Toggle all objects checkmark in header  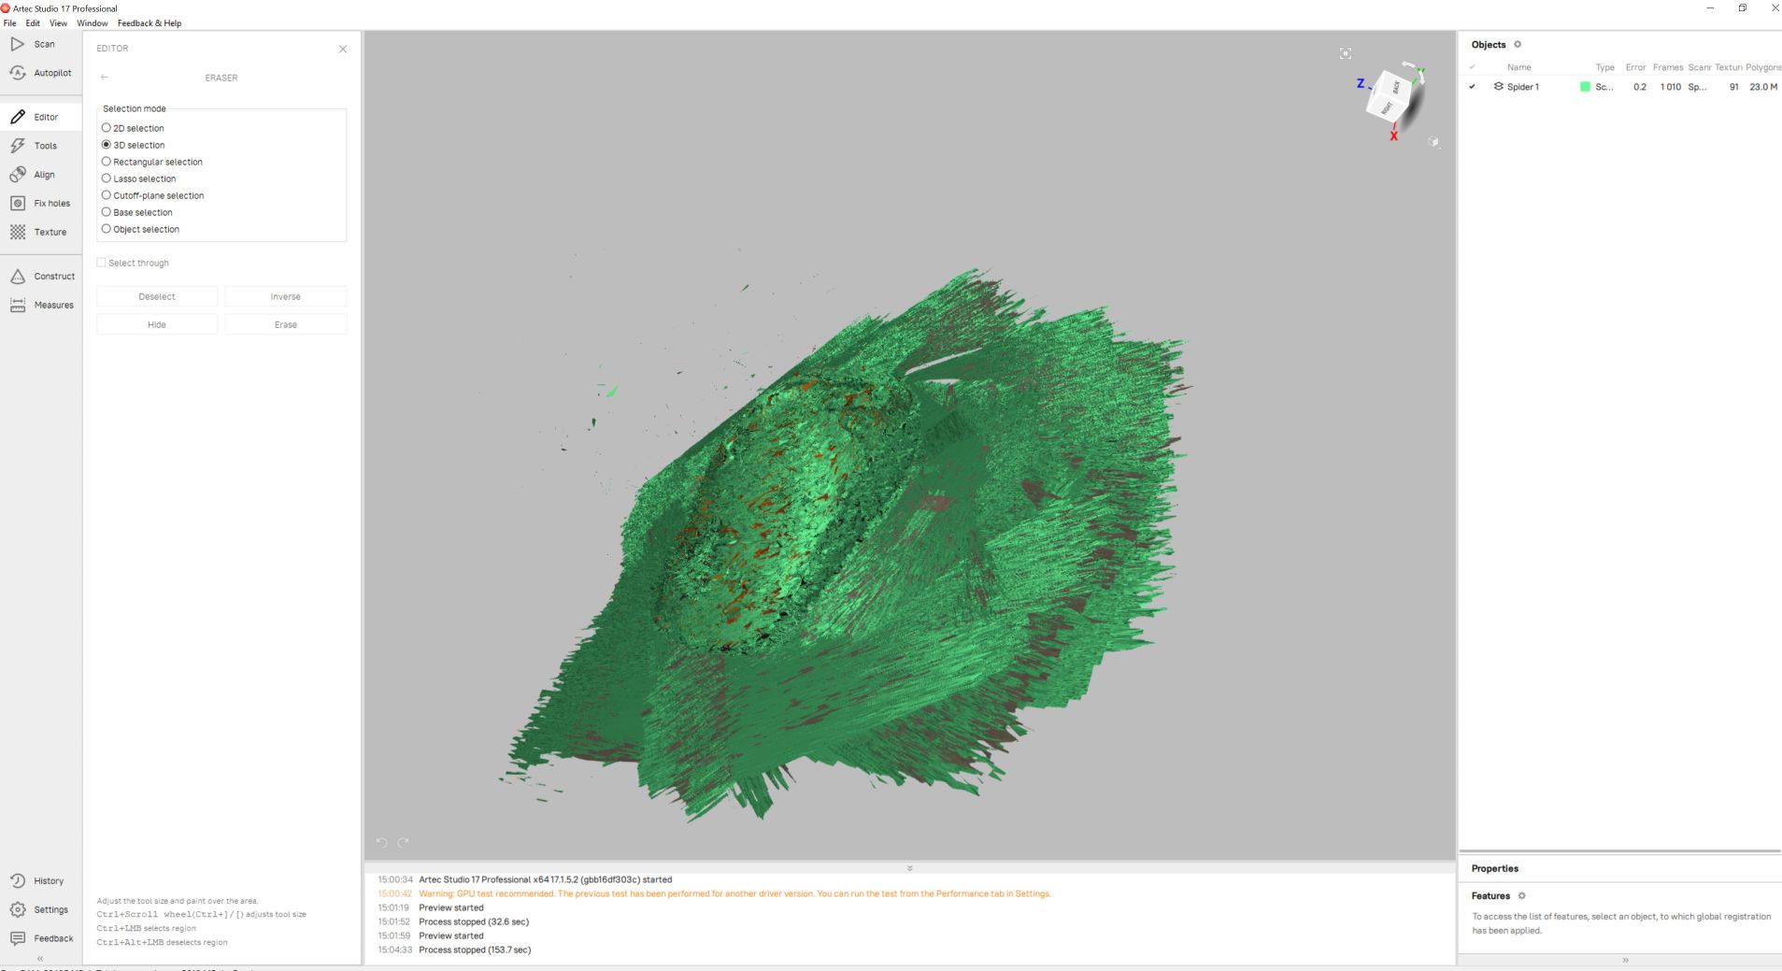(1472, 67)
